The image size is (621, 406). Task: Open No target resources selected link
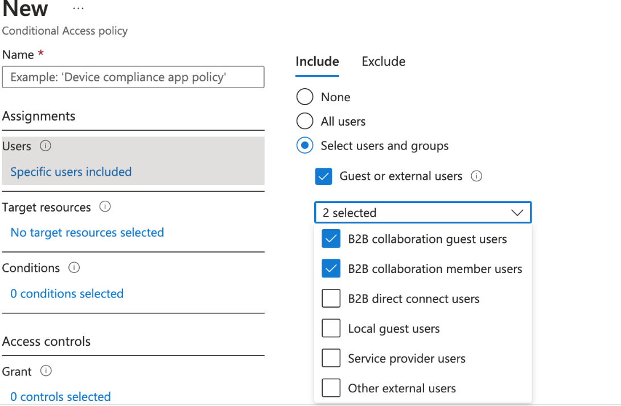pyautogui.click(x=87, y=232)
